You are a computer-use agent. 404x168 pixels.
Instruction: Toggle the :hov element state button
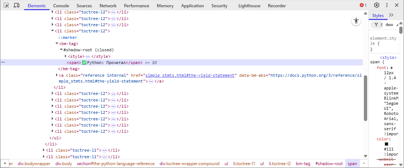tap(389, 25)
